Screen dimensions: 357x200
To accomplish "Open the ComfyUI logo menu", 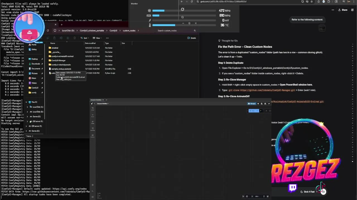I will tap(92, 104).
